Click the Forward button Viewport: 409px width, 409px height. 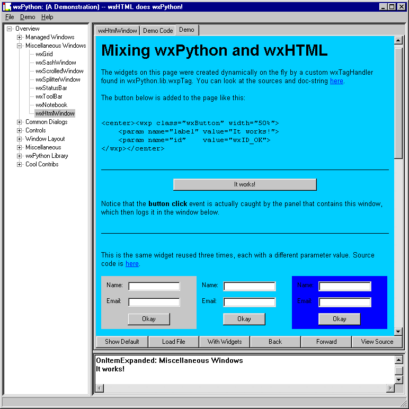click(326, 342)
